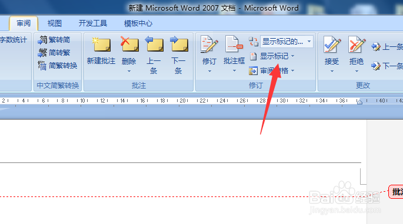The width and height of the screenshot is (403, 224).
Task: Open the 简繁转换 dialog icon
Action: (x=42, y=66)
